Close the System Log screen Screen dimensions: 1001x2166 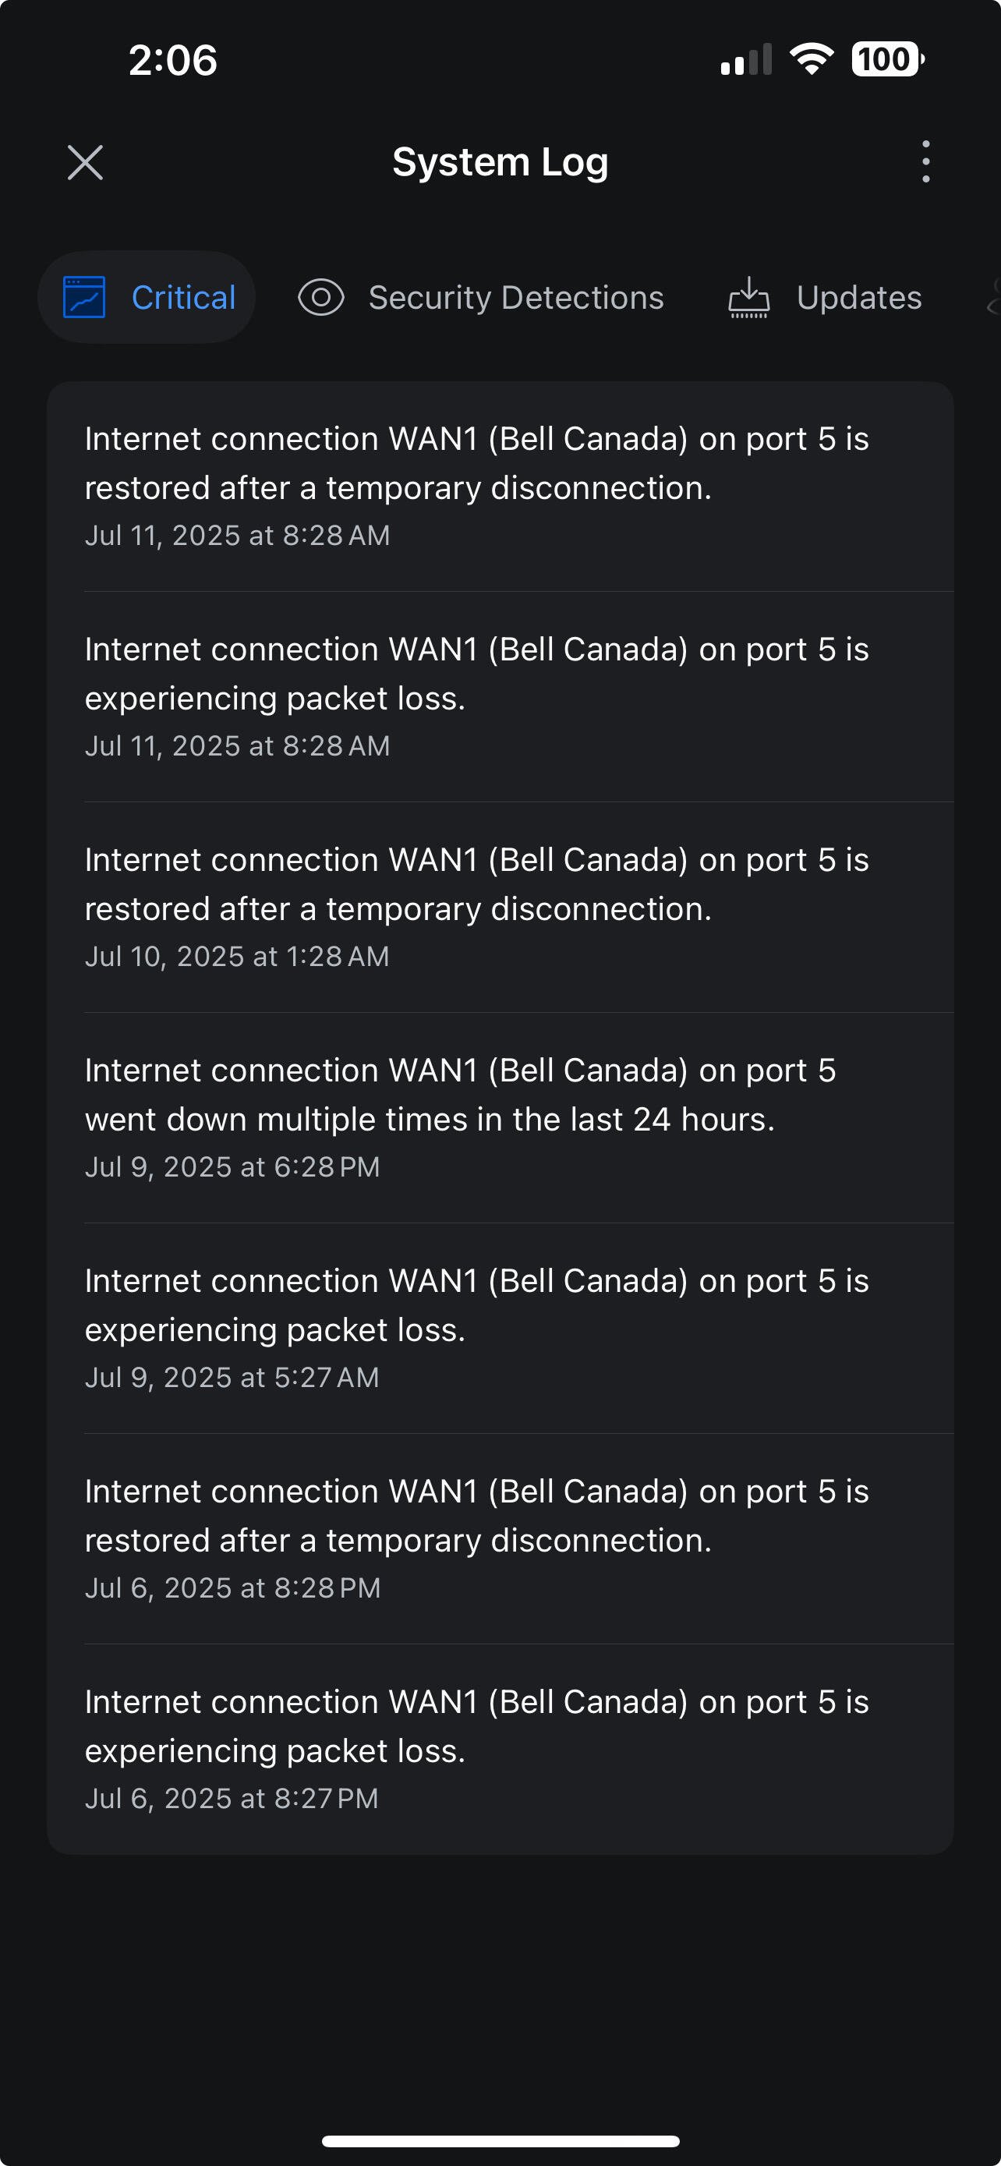pyautogui.click(x=85, y=162)
